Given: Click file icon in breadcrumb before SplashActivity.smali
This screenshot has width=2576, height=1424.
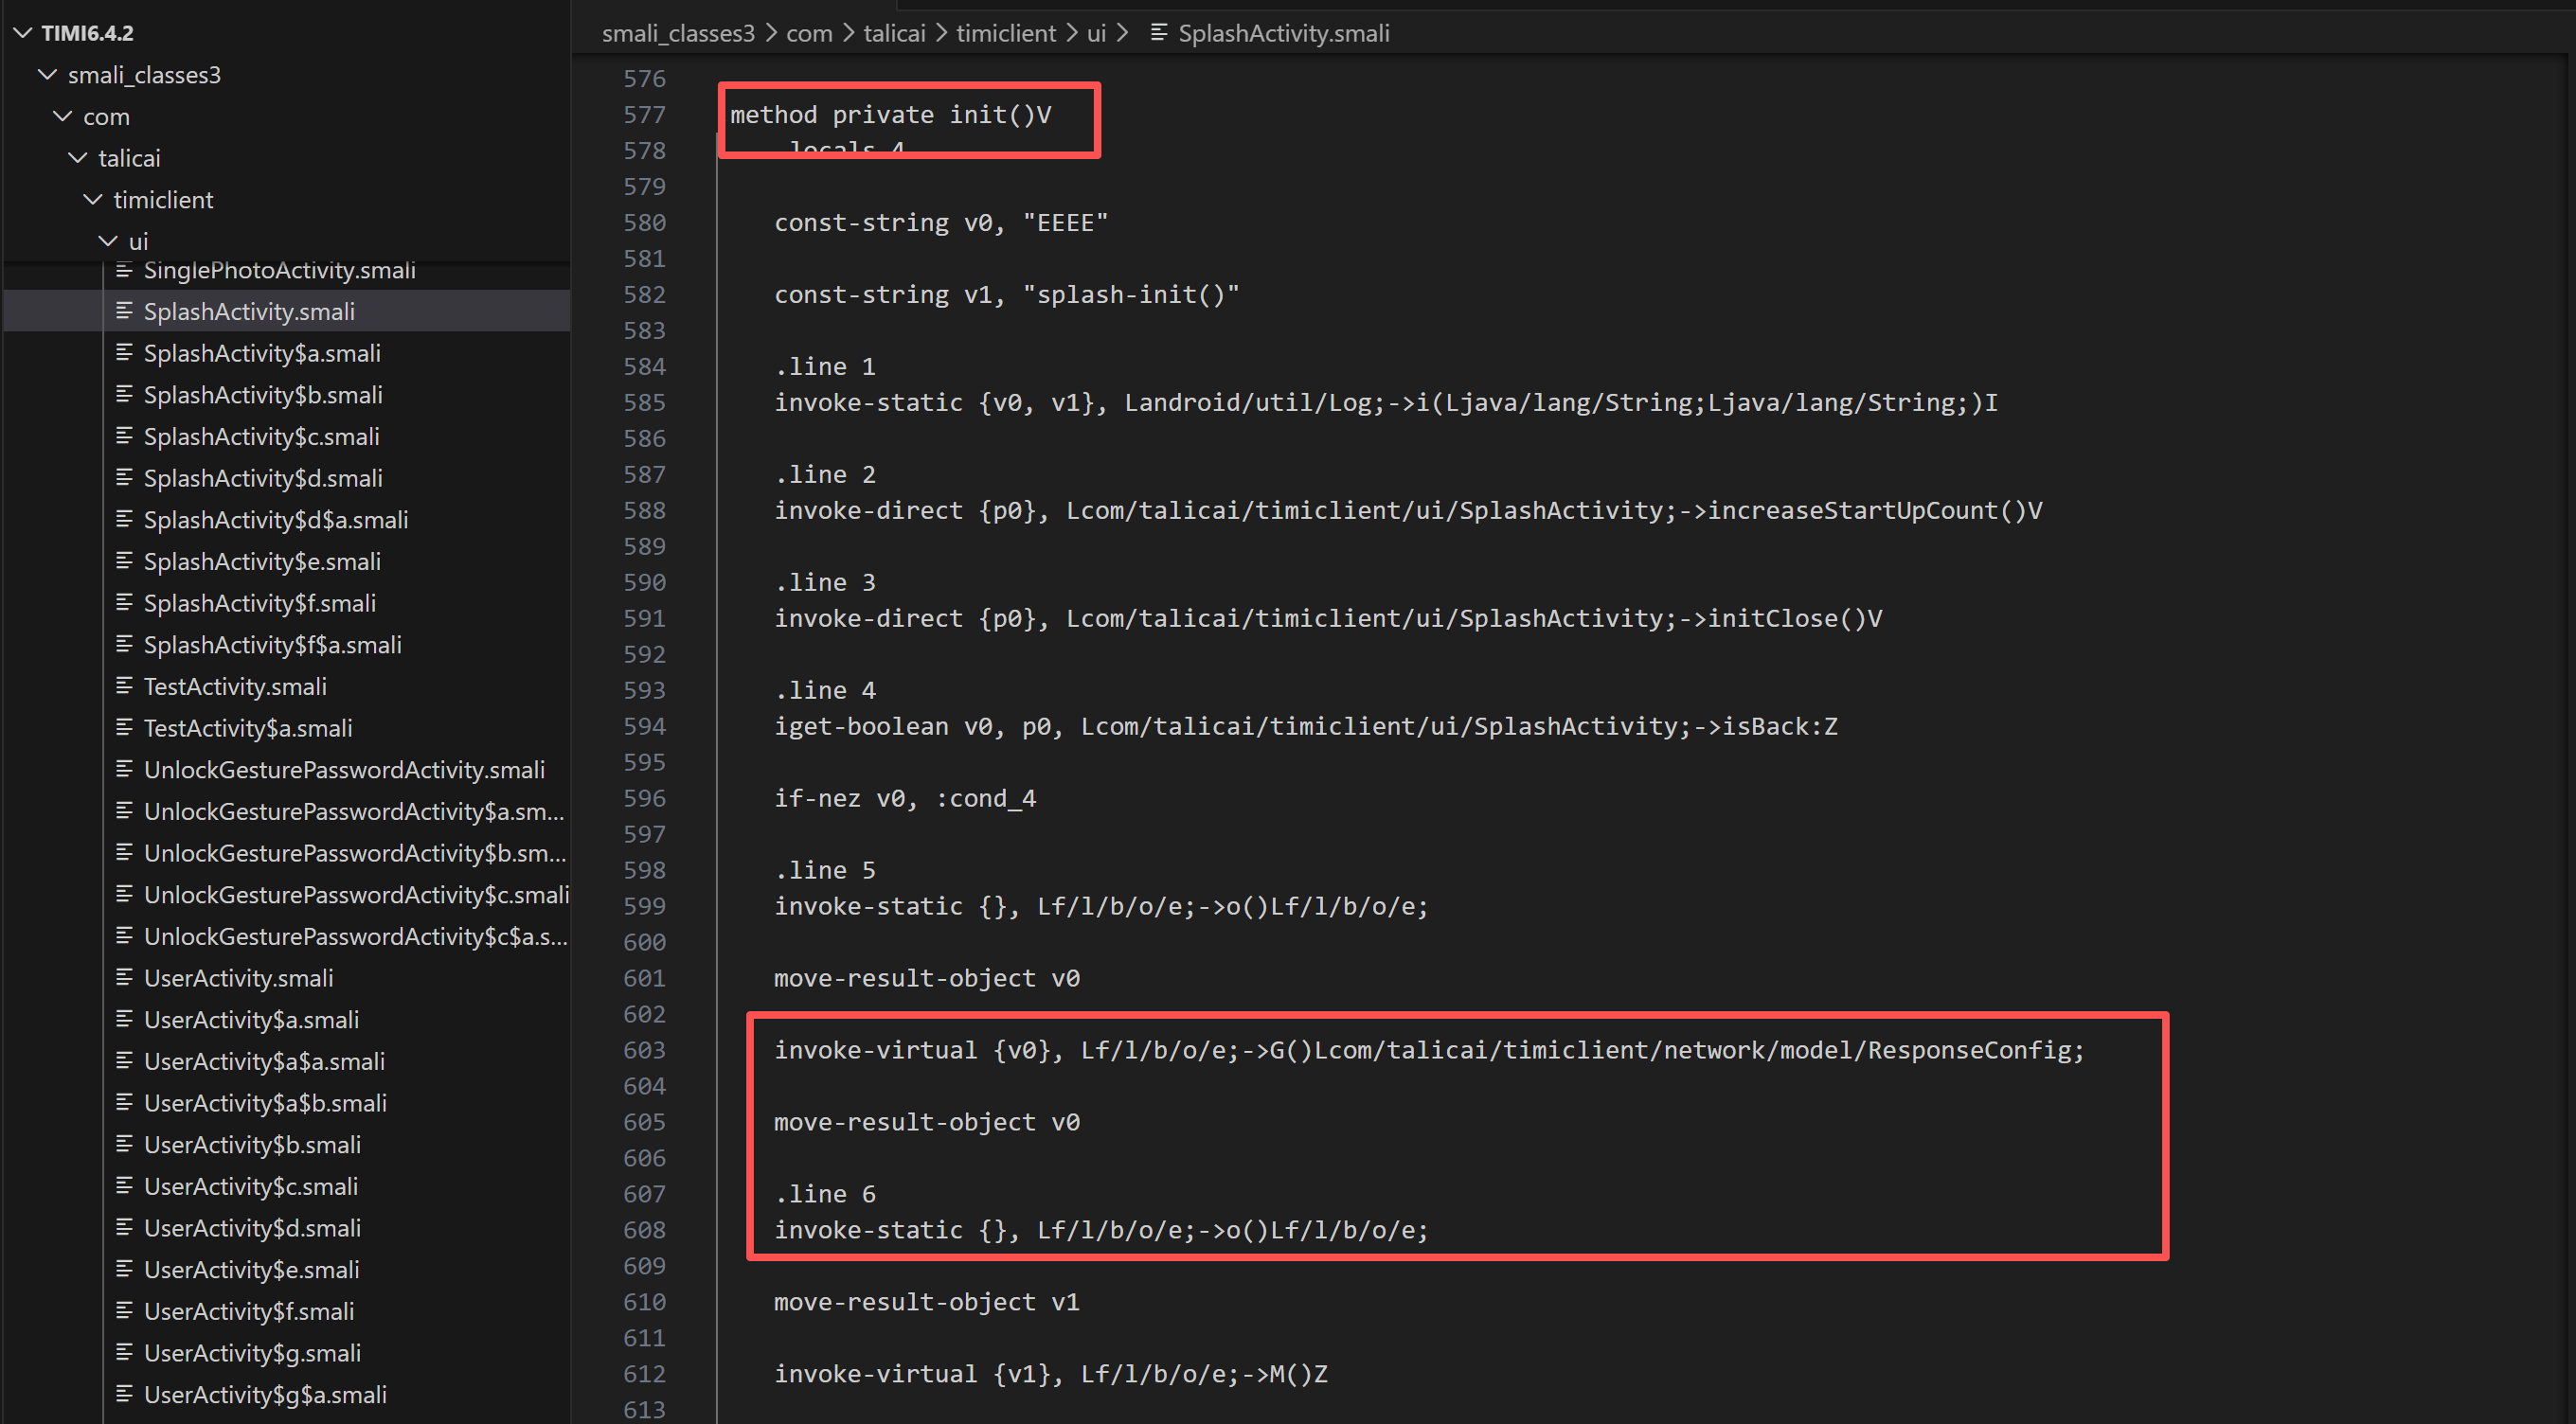Looking at the screenshot, I should pyautogui.click(x=1159, y=33).
